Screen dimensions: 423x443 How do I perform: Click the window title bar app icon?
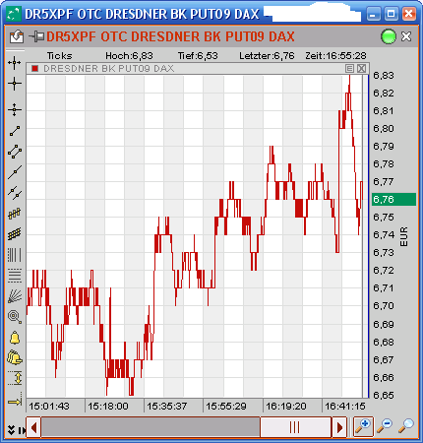pyautogui.click(x=13, y=14)
